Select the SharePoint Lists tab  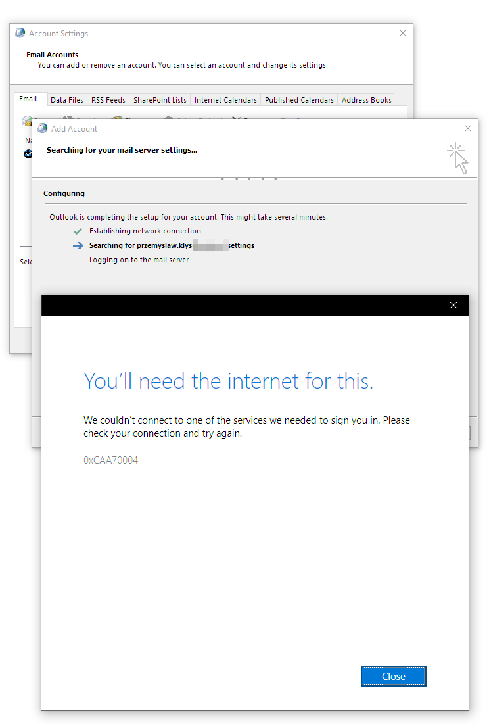tap(160, 100)
